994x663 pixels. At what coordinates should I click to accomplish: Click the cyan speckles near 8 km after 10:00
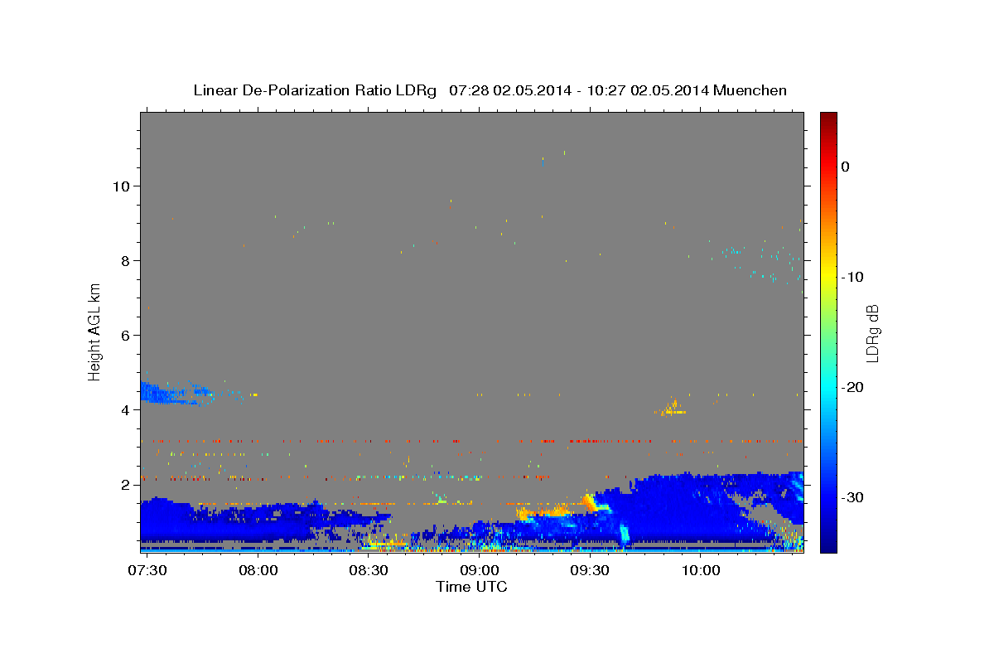tap(760, 260)
